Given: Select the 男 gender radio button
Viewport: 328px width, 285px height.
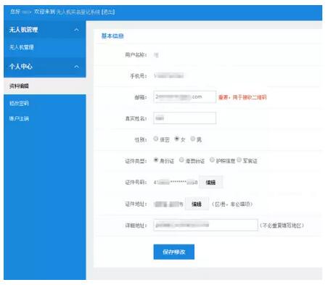Looking at the screenshot, I should (x=193, y=139).
